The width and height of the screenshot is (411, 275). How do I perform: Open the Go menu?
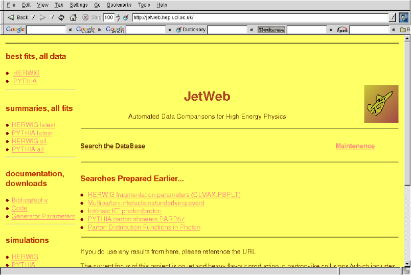click(x=97, y=5)
